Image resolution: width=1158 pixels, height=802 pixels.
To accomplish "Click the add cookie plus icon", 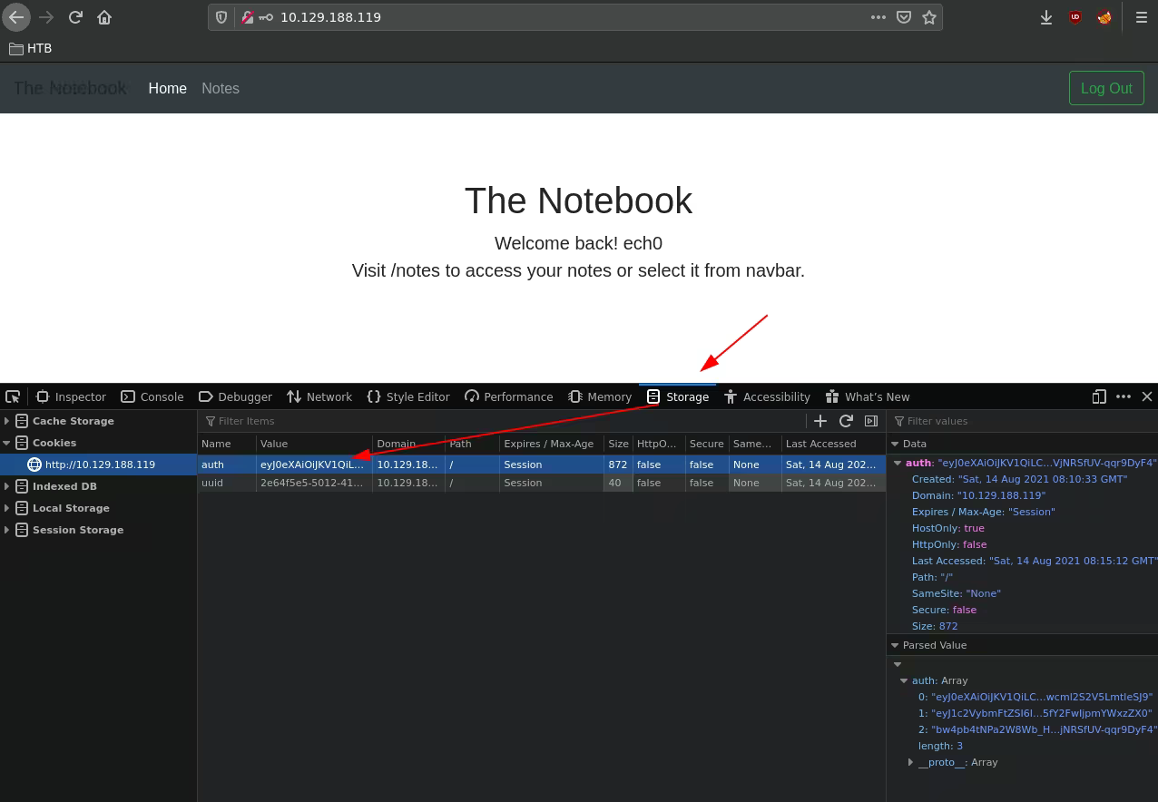I will [x=820, y=421].
